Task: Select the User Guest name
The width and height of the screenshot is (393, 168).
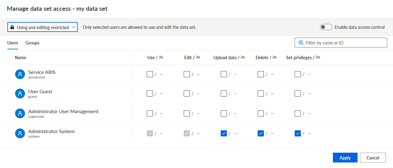Action: click(40, 92)
